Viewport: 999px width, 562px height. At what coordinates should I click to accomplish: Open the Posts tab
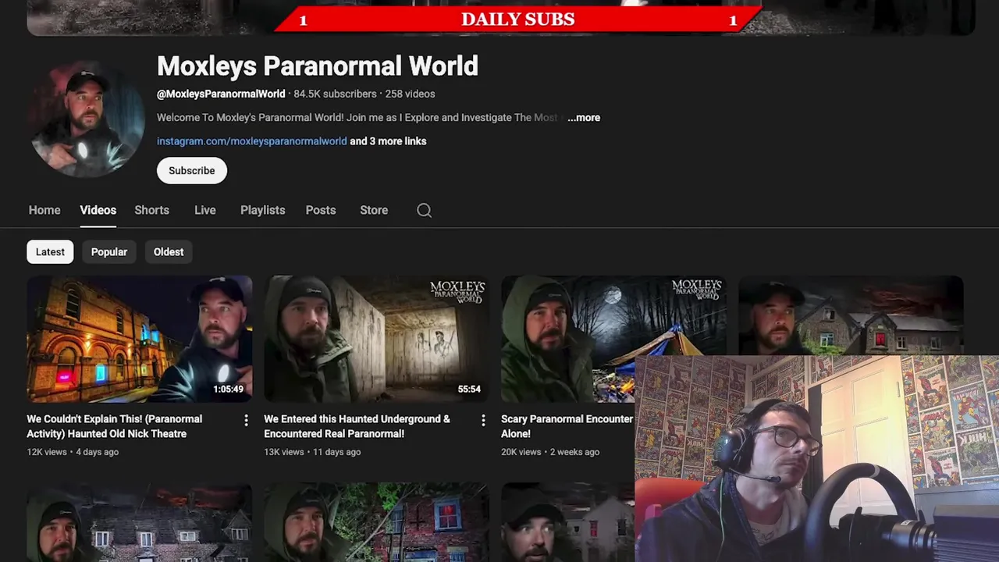(x=321, y=210)
